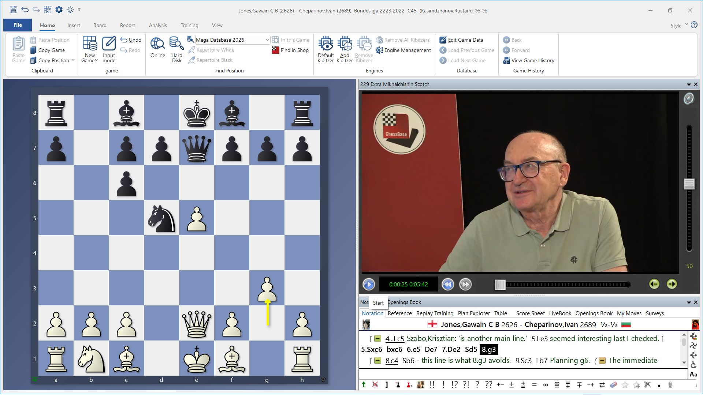703x395 pixels.
Task: Adjust the video volume slider
Action: (x=689, y=184)
